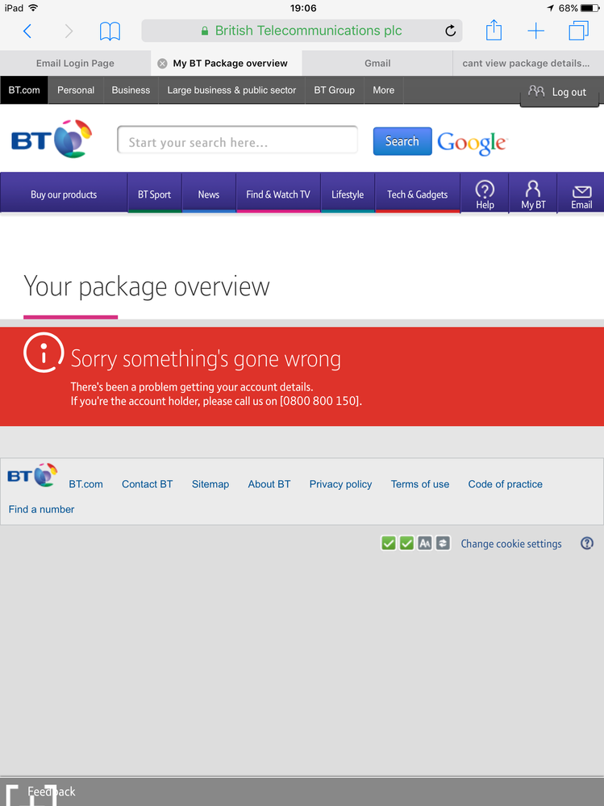Screen dimensions: 604x806
Task: Click the Your package overview heading
Action: point(147,286)
